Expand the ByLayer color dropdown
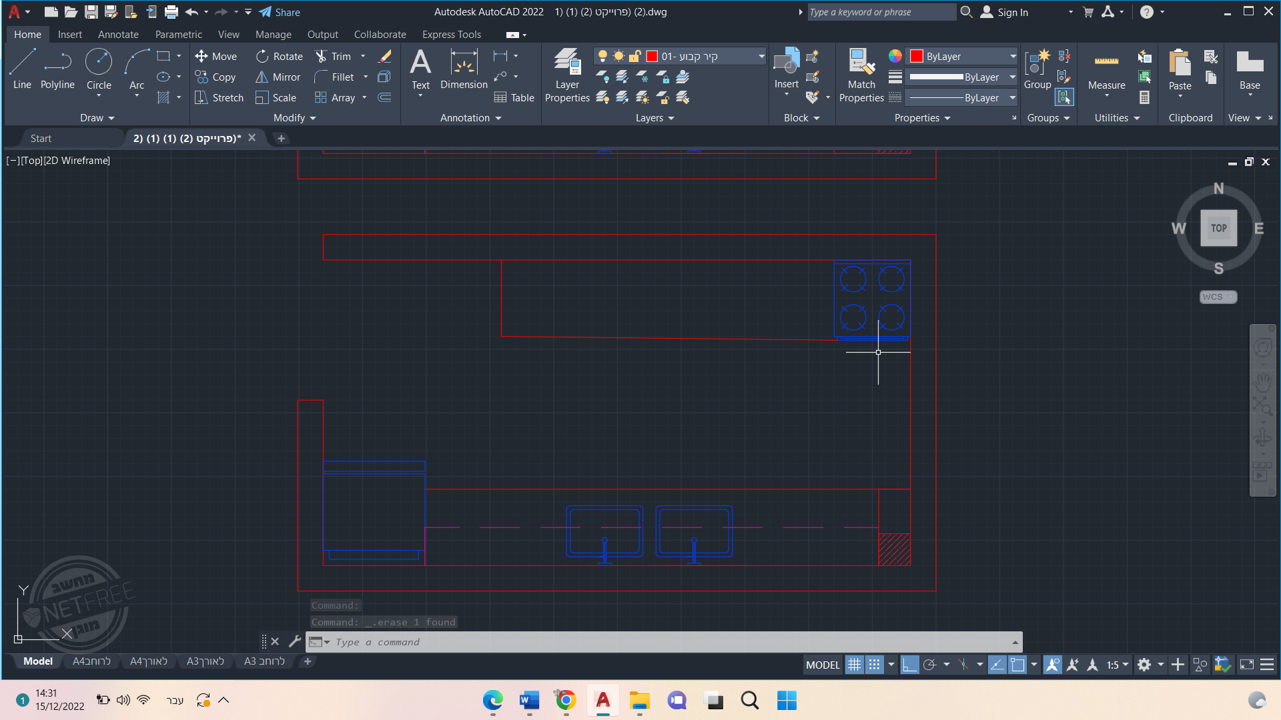1281x720 pixels. coord(1012,57)
